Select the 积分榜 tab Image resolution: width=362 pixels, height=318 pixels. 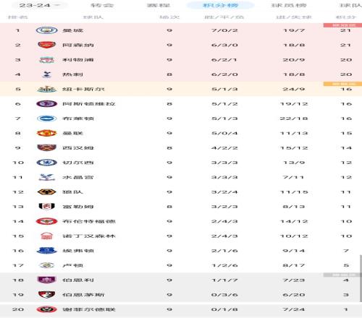point(220,5)
